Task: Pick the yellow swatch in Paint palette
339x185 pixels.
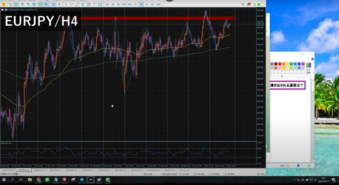Action: click(x=287, y=64)
